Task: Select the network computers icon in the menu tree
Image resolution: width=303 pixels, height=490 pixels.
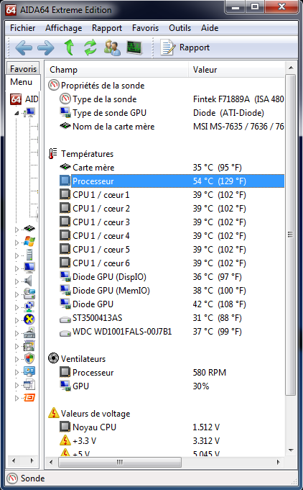Action: [x=29, y=307]
